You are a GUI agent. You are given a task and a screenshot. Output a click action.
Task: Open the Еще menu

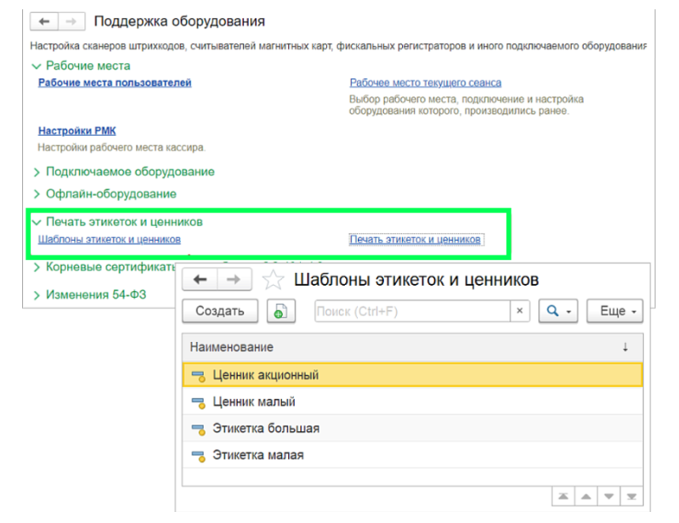coord(615,311)
